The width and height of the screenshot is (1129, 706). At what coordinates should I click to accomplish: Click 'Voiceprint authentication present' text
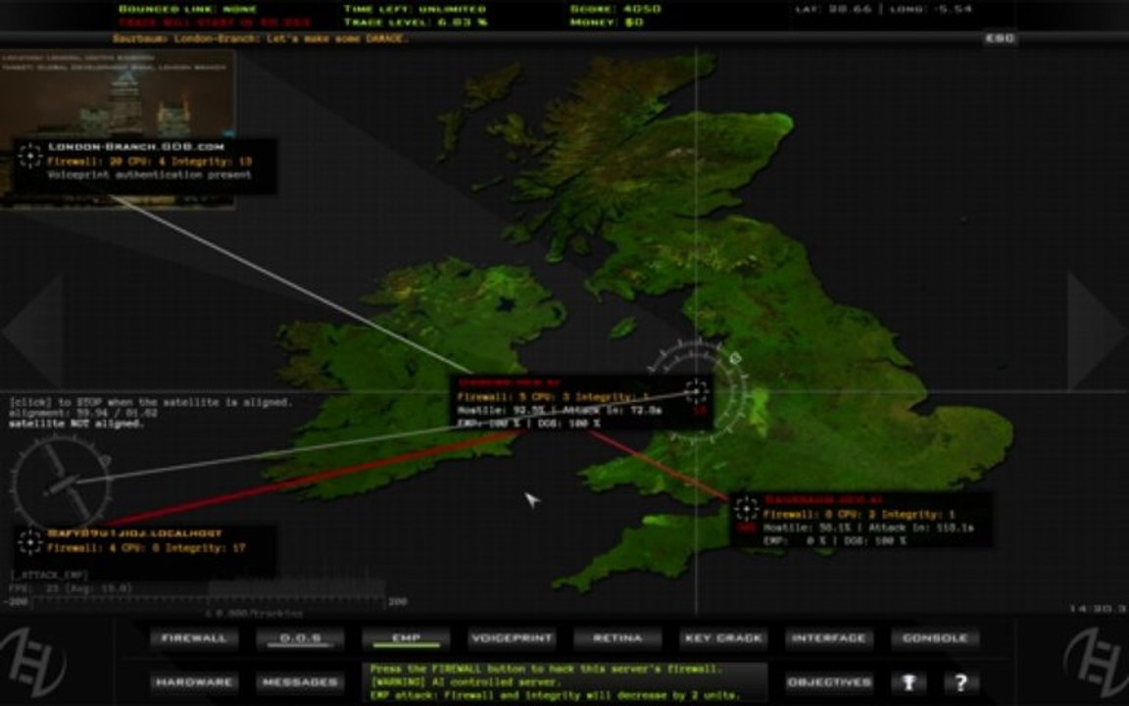point(150,176)
